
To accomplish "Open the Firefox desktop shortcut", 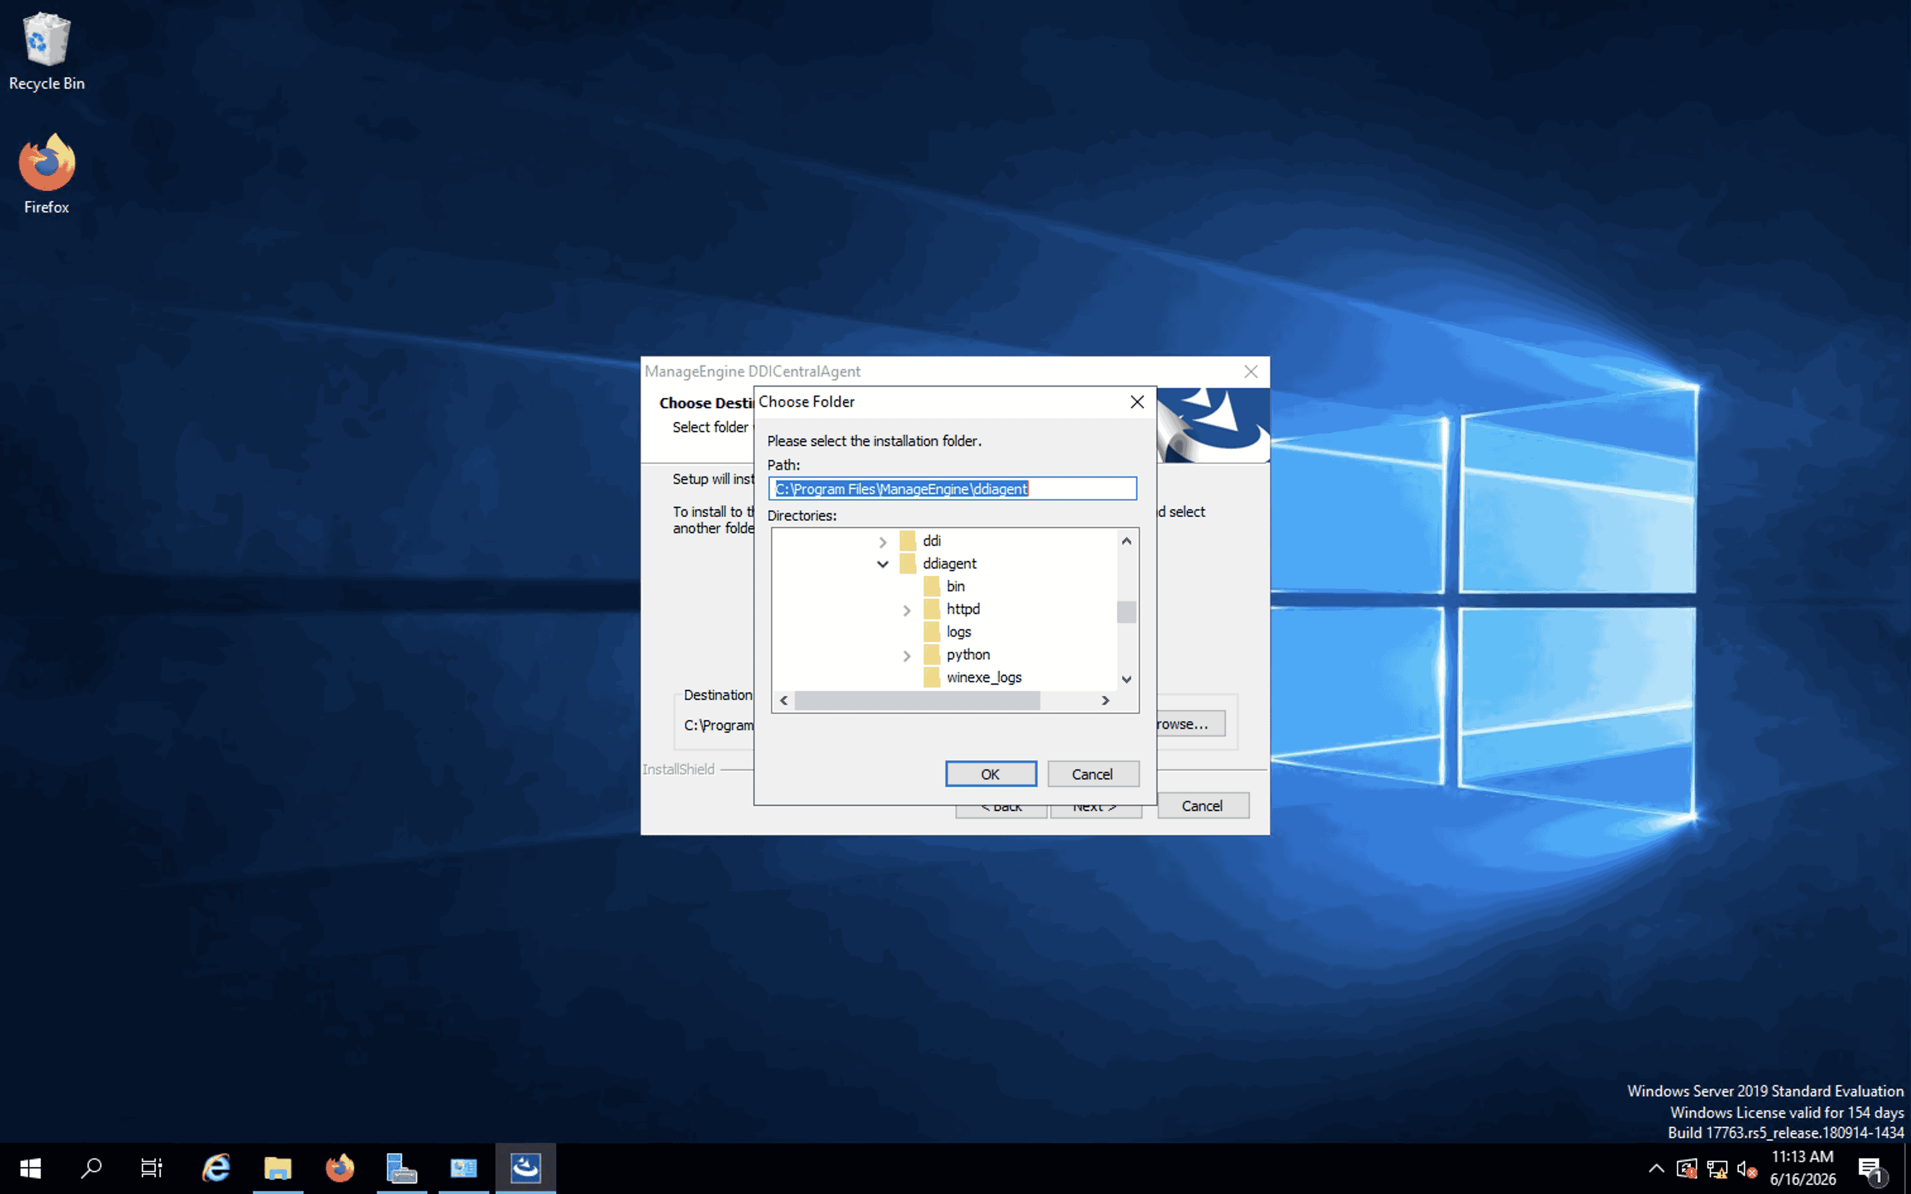I will (x=47, y=174).
